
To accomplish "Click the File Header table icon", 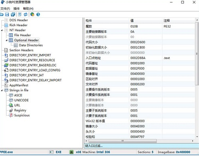I will [11, 35].
